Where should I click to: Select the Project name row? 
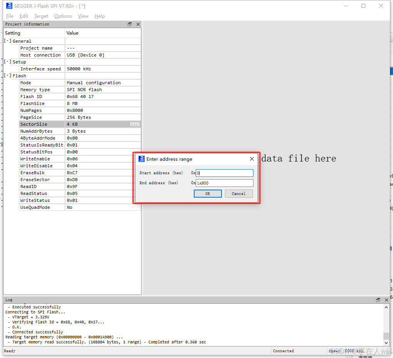point(80,48)
